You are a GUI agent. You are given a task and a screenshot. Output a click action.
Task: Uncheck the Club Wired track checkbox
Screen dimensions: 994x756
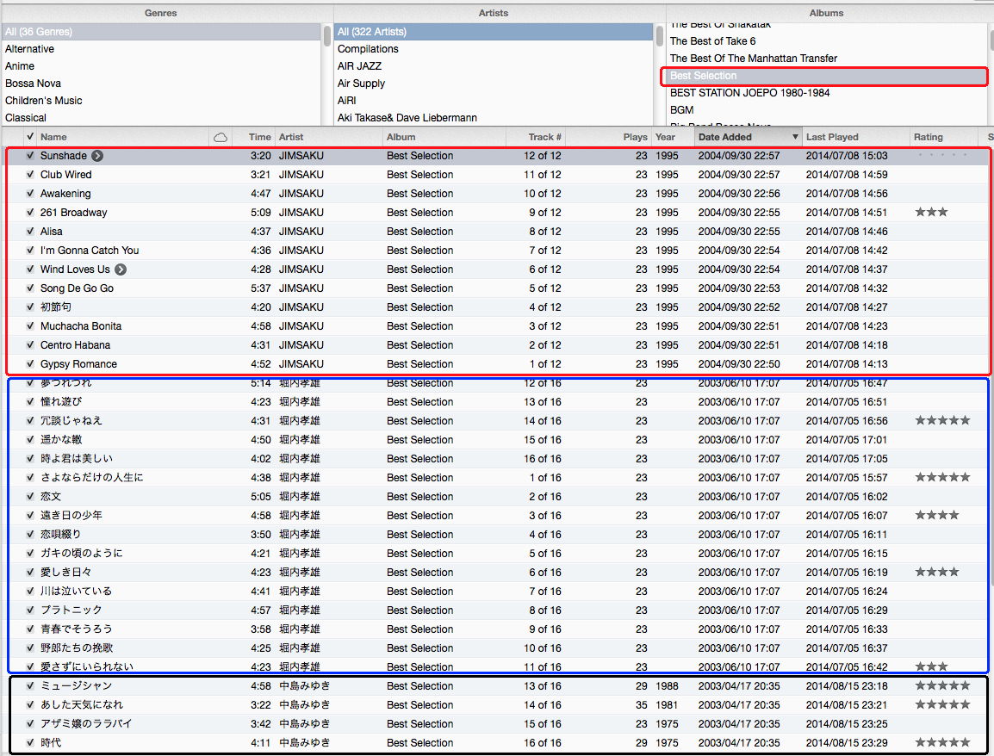30,175
